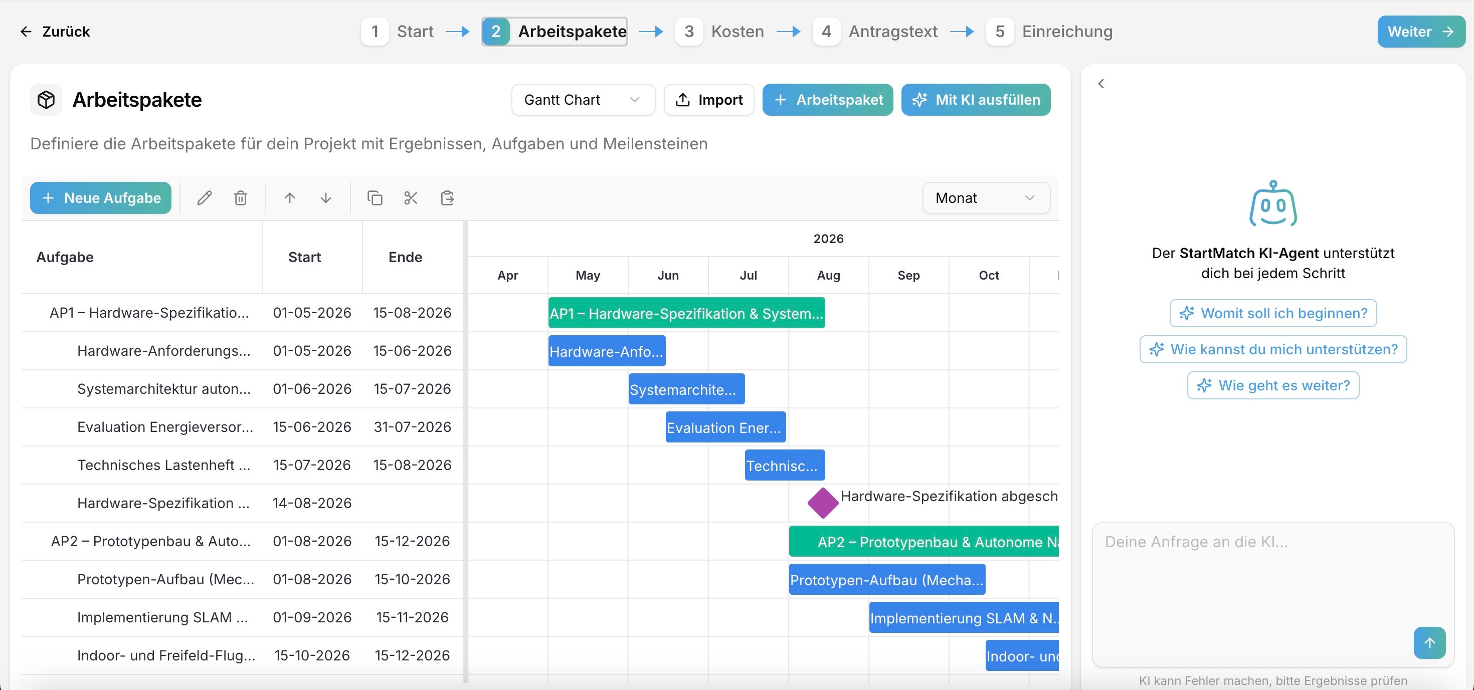Click the edit pencil icon in toolbar
The image size is (1474, 690).
[x=204, y=198]
